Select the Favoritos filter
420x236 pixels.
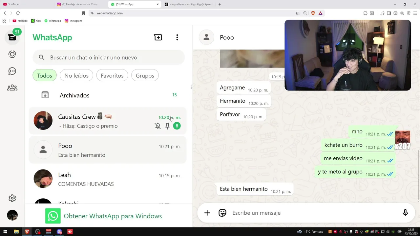coord(112,76)
